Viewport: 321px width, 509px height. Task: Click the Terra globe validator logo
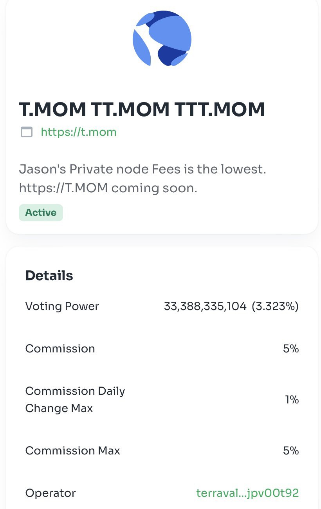click(x=162, y=38)
